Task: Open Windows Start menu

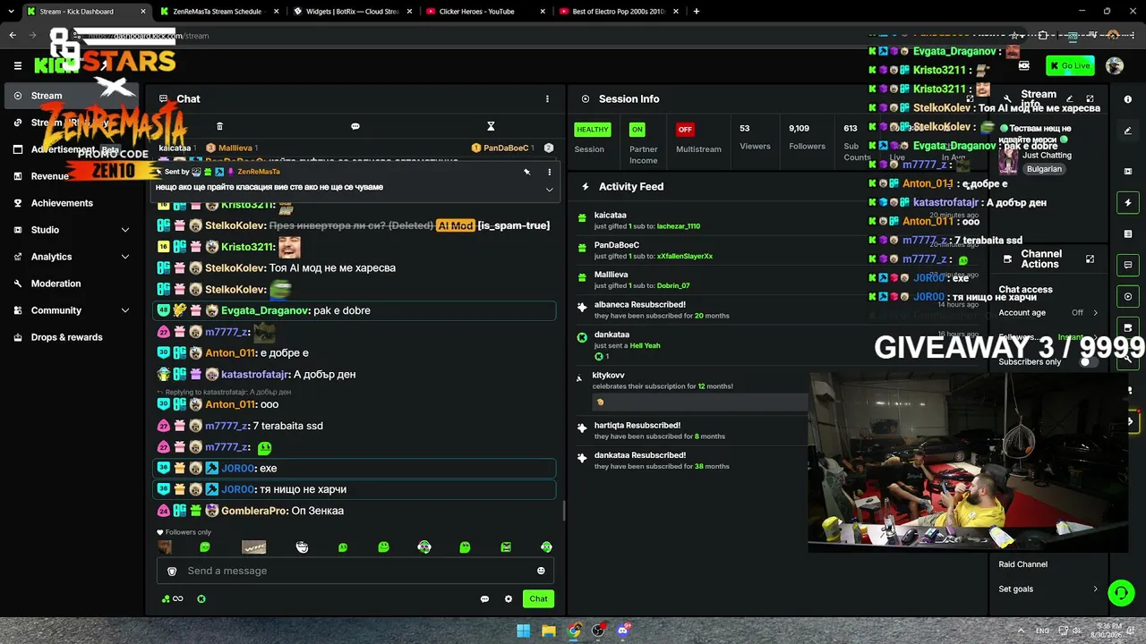Action: pos(524,631)
